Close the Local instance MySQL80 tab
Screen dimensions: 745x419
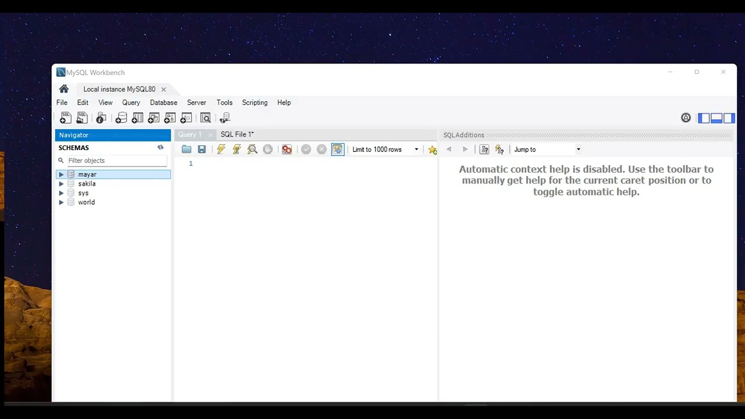pyautogui.click(x=164, y=90)
